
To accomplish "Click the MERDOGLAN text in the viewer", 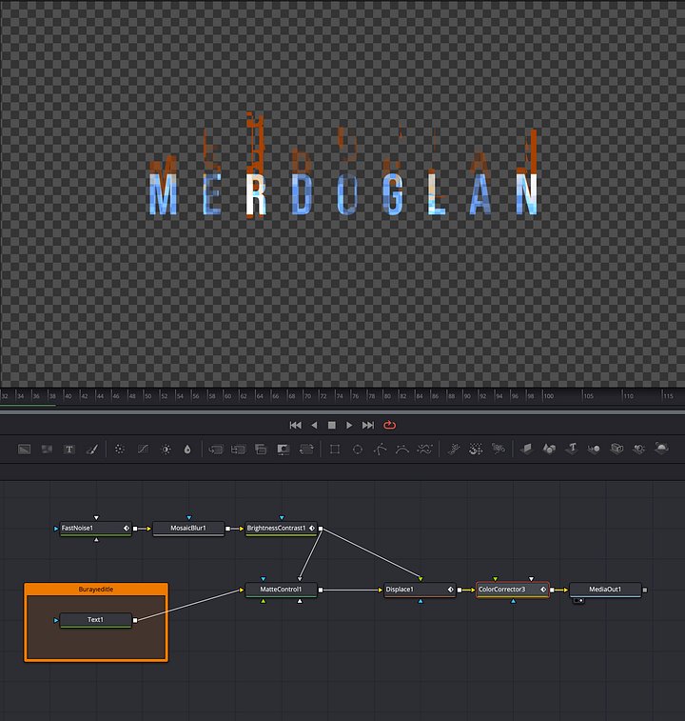I will (343, 194).
